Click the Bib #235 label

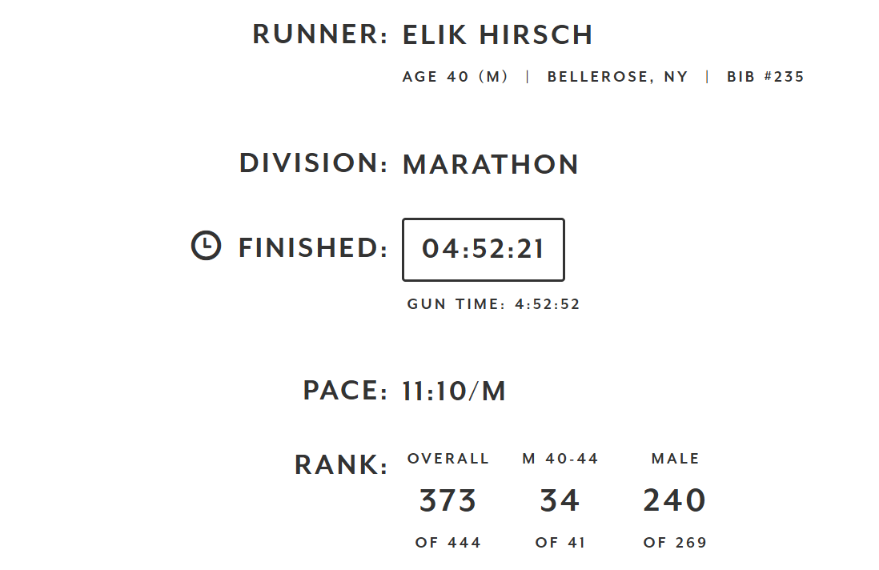coord(765,78)
